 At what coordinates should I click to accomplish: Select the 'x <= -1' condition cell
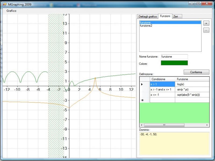coord(163,95)
